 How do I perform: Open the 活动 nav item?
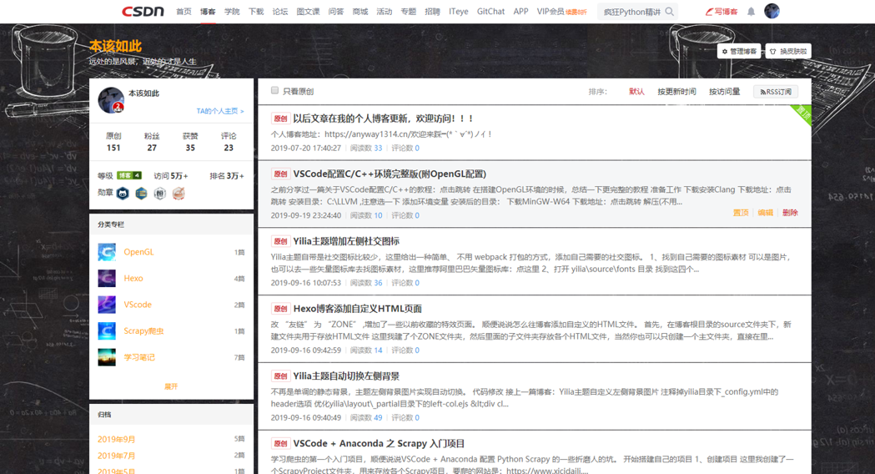384,11
